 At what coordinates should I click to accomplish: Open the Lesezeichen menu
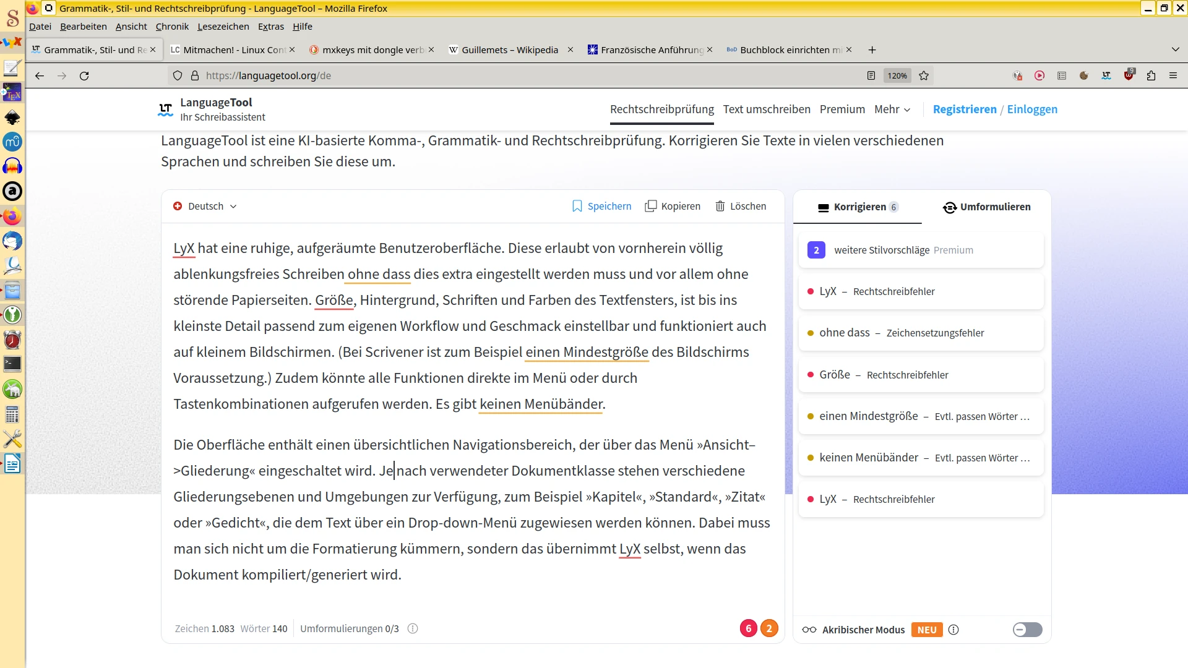click(223, 27)
